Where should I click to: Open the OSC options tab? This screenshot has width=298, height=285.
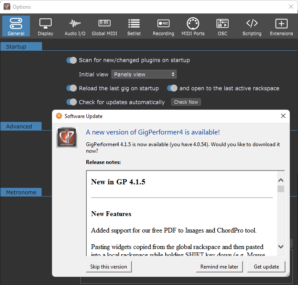click(x=223, y=27)
